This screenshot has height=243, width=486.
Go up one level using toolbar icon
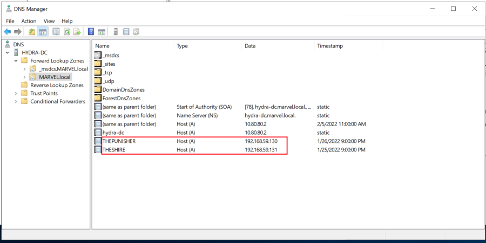[32, 32]
